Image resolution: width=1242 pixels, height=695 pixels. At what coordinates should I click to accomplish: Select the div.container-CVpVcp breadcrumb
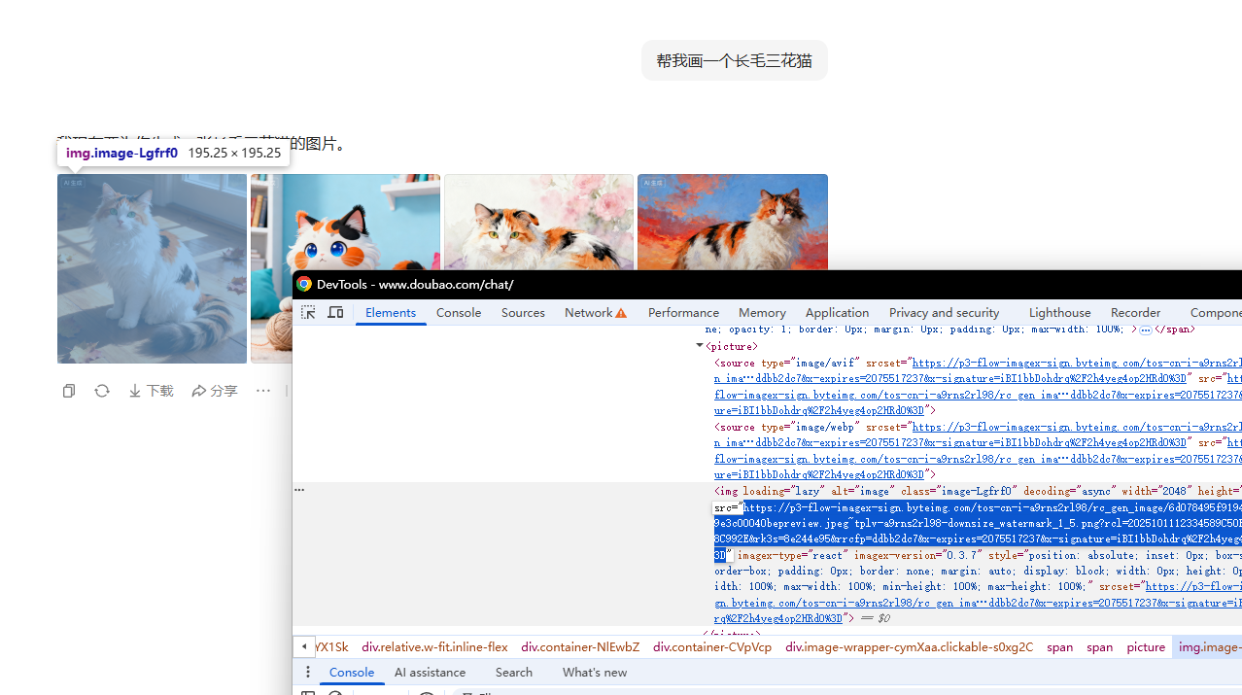point(712,646)
